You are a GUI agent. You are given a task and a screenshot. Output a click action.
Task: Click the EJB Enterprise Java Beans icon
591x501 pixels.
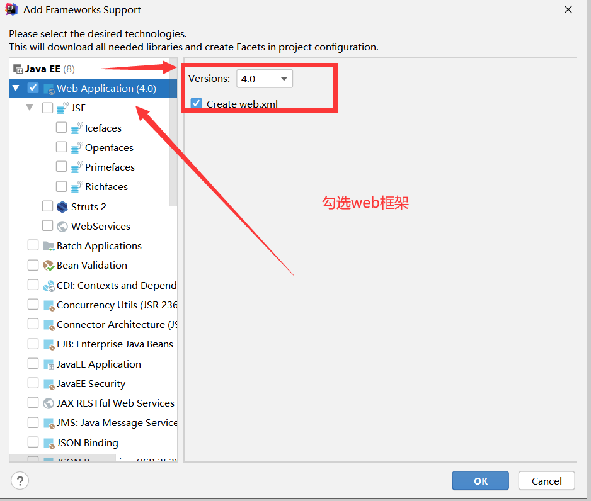click(49, 344)
